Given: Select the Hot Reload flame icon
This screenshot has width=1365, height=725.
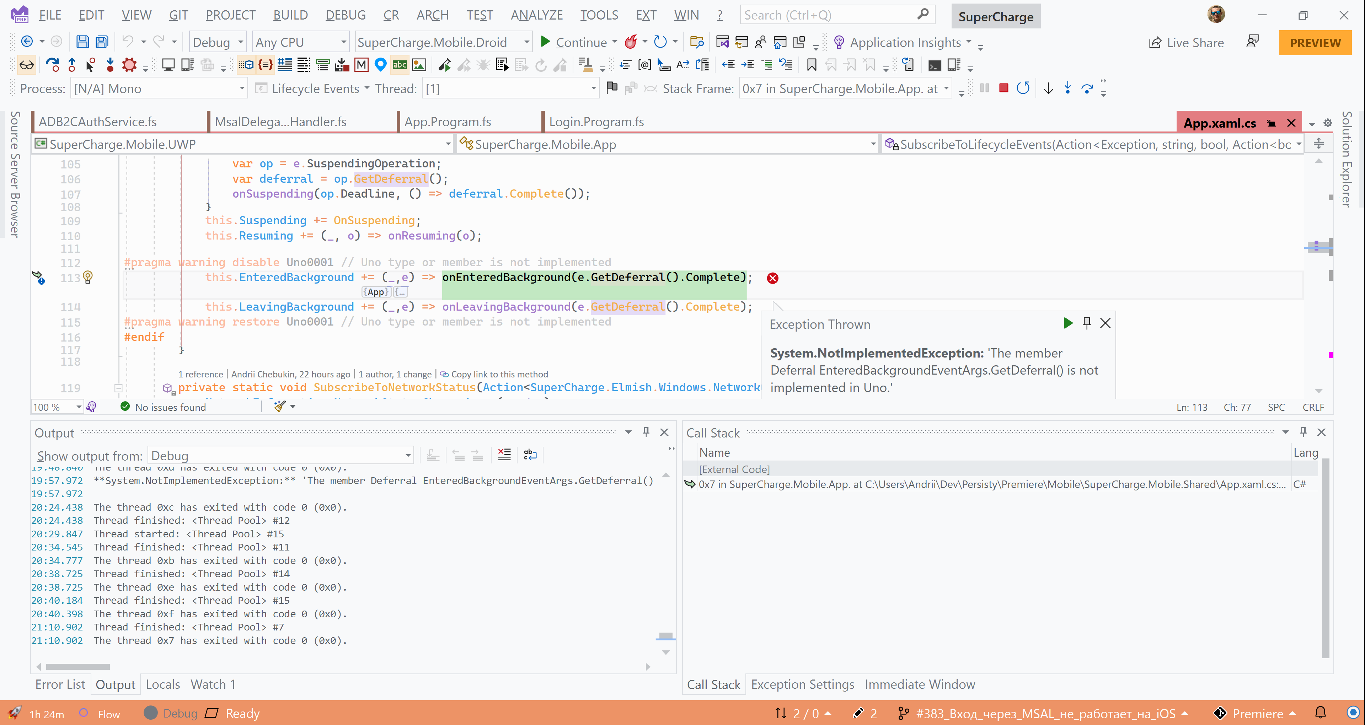Looking at the screenshot, I should (632, 42).
